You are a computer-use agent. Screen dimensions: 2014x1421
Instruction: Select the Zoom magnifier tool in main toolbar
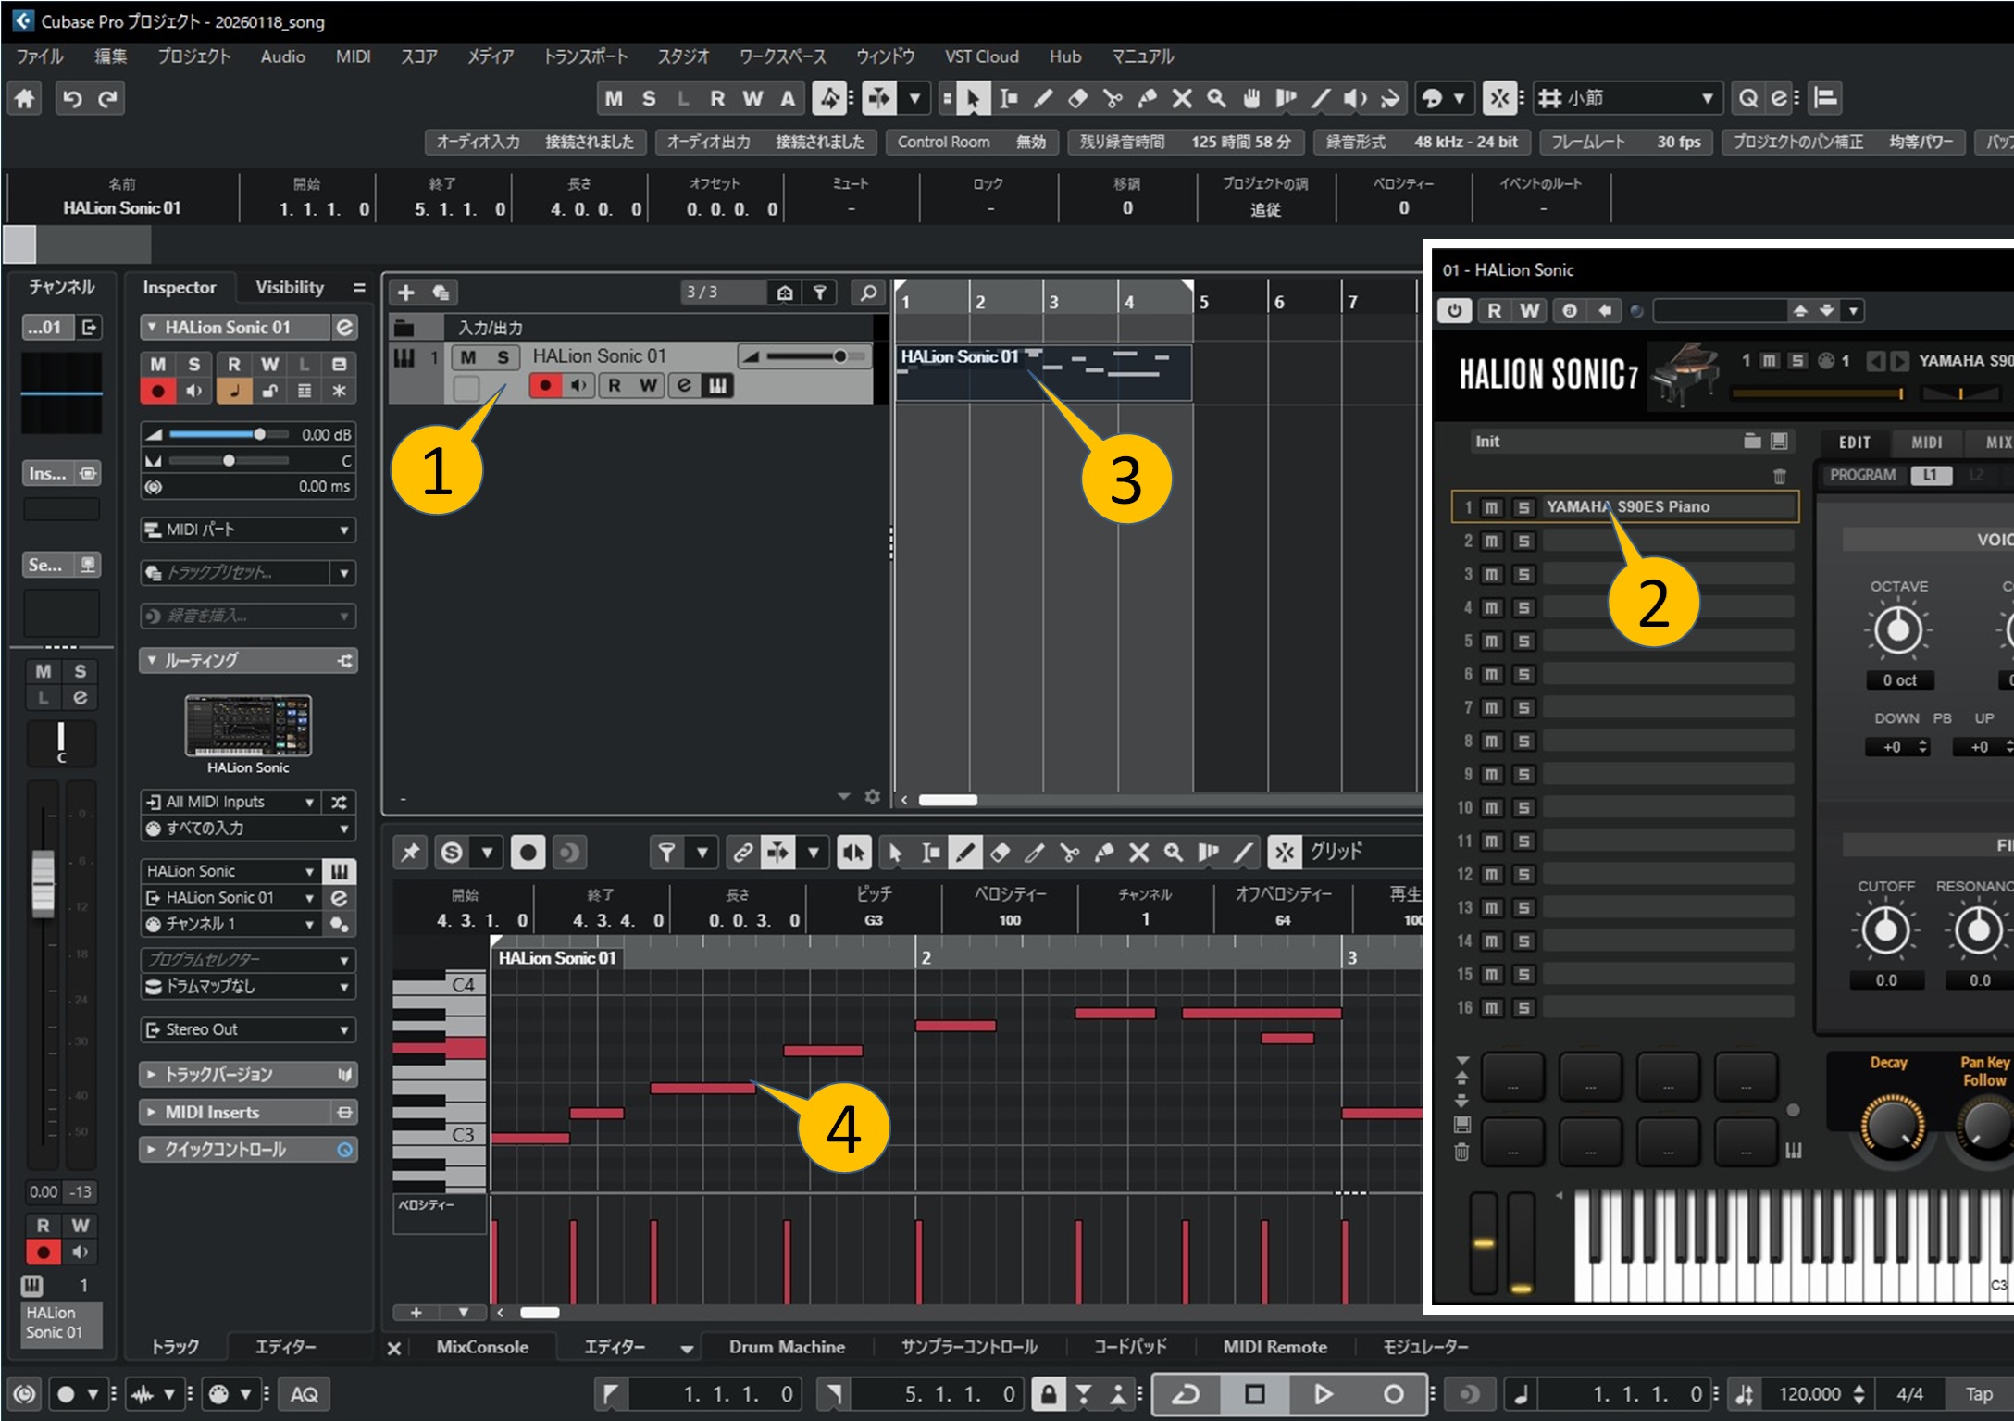click(1216, 98)
